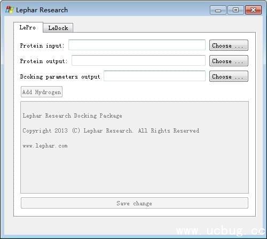Open Choose dialog for Protein output
The image size is (267, 239).
coord(229,61)
